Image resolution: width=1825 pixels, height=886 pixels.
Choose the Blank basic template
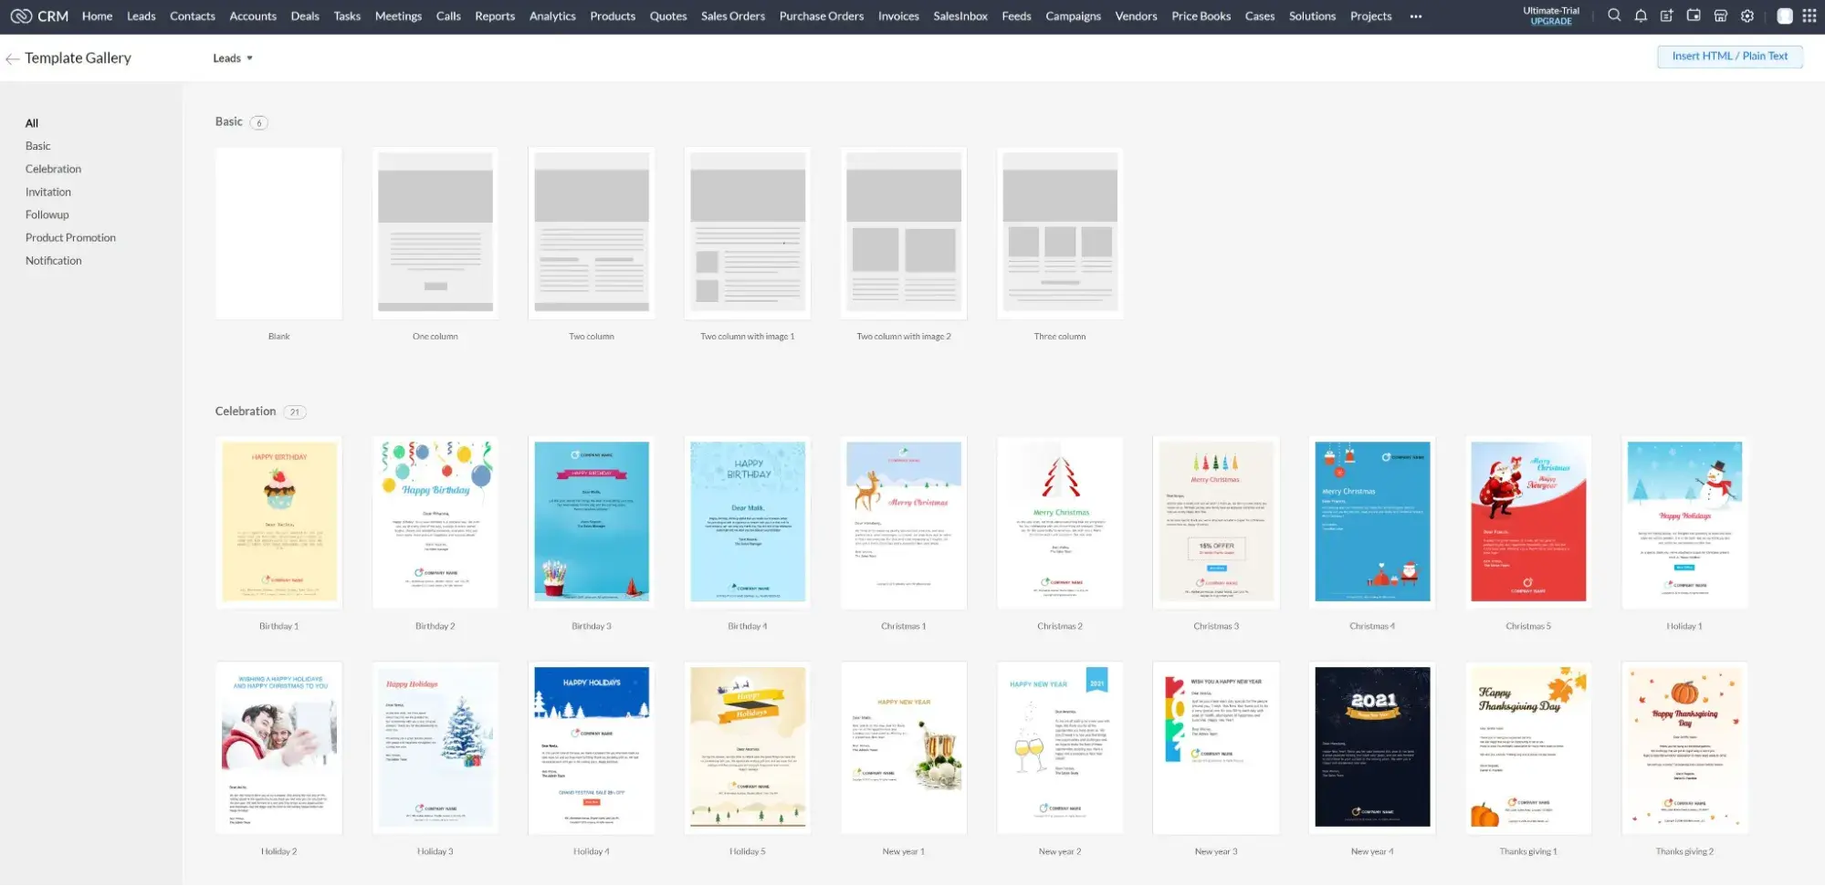(278, 233)
